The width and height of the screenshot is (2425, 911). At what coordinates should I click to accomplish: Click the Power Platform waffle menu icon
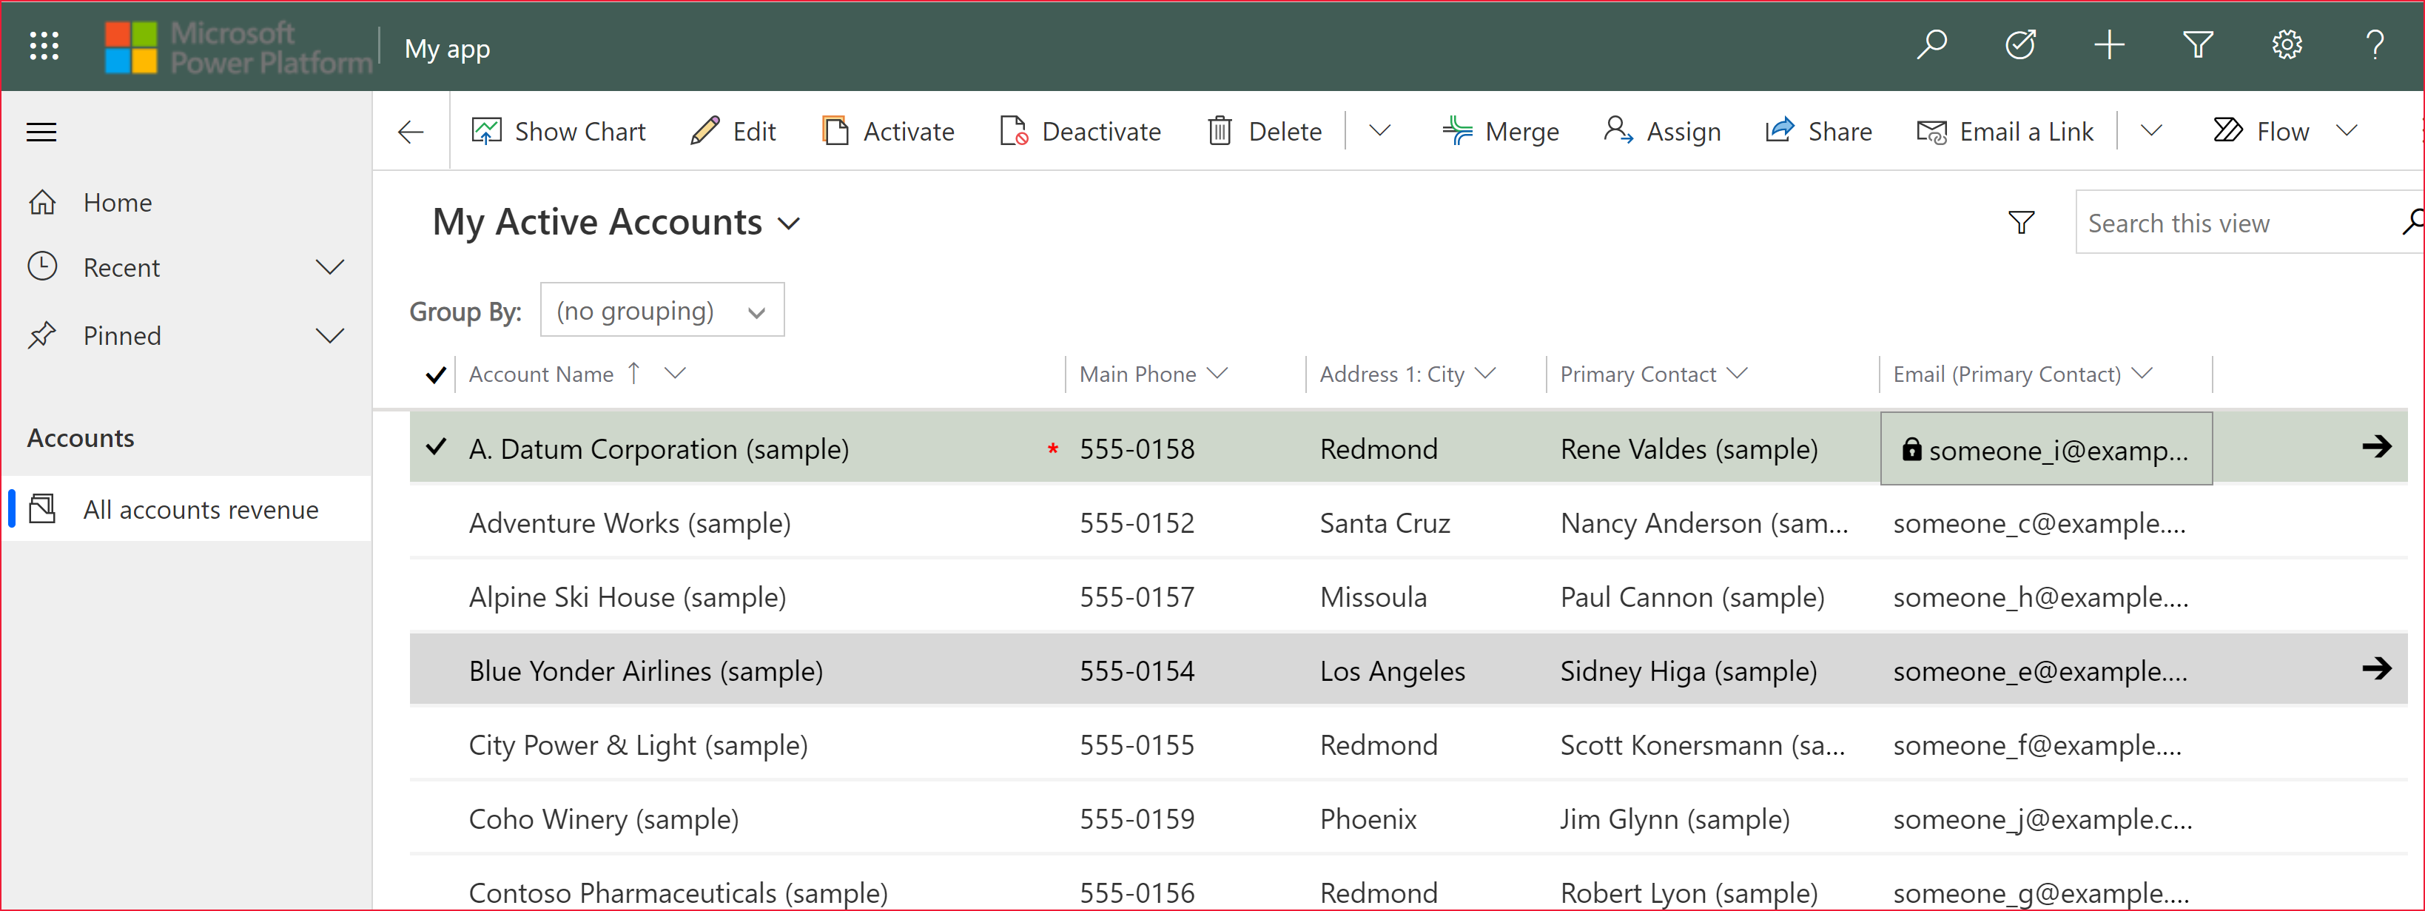41,47
